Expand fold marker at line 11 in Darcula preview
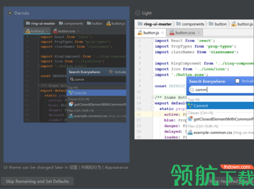The image size is (254, 189). pyautogui.click(x=39, y=85)
